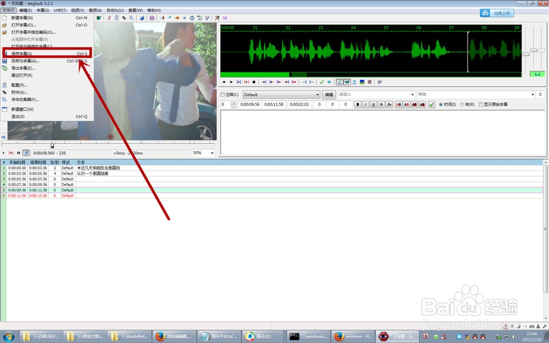Apply bold formatting button
This screenshot has width=549, height=343.
click(357, 104)
